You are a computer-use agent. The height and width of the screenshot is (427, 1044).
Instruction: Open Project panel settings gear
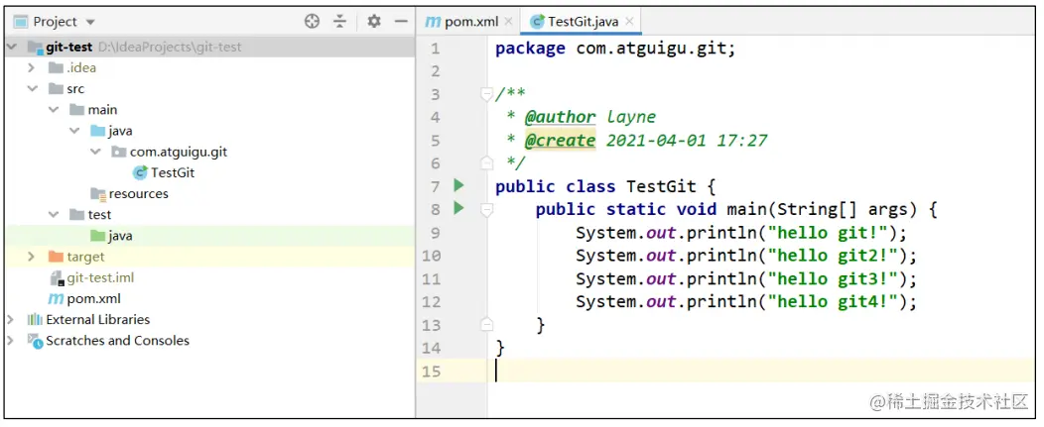(x=374, y=21)
